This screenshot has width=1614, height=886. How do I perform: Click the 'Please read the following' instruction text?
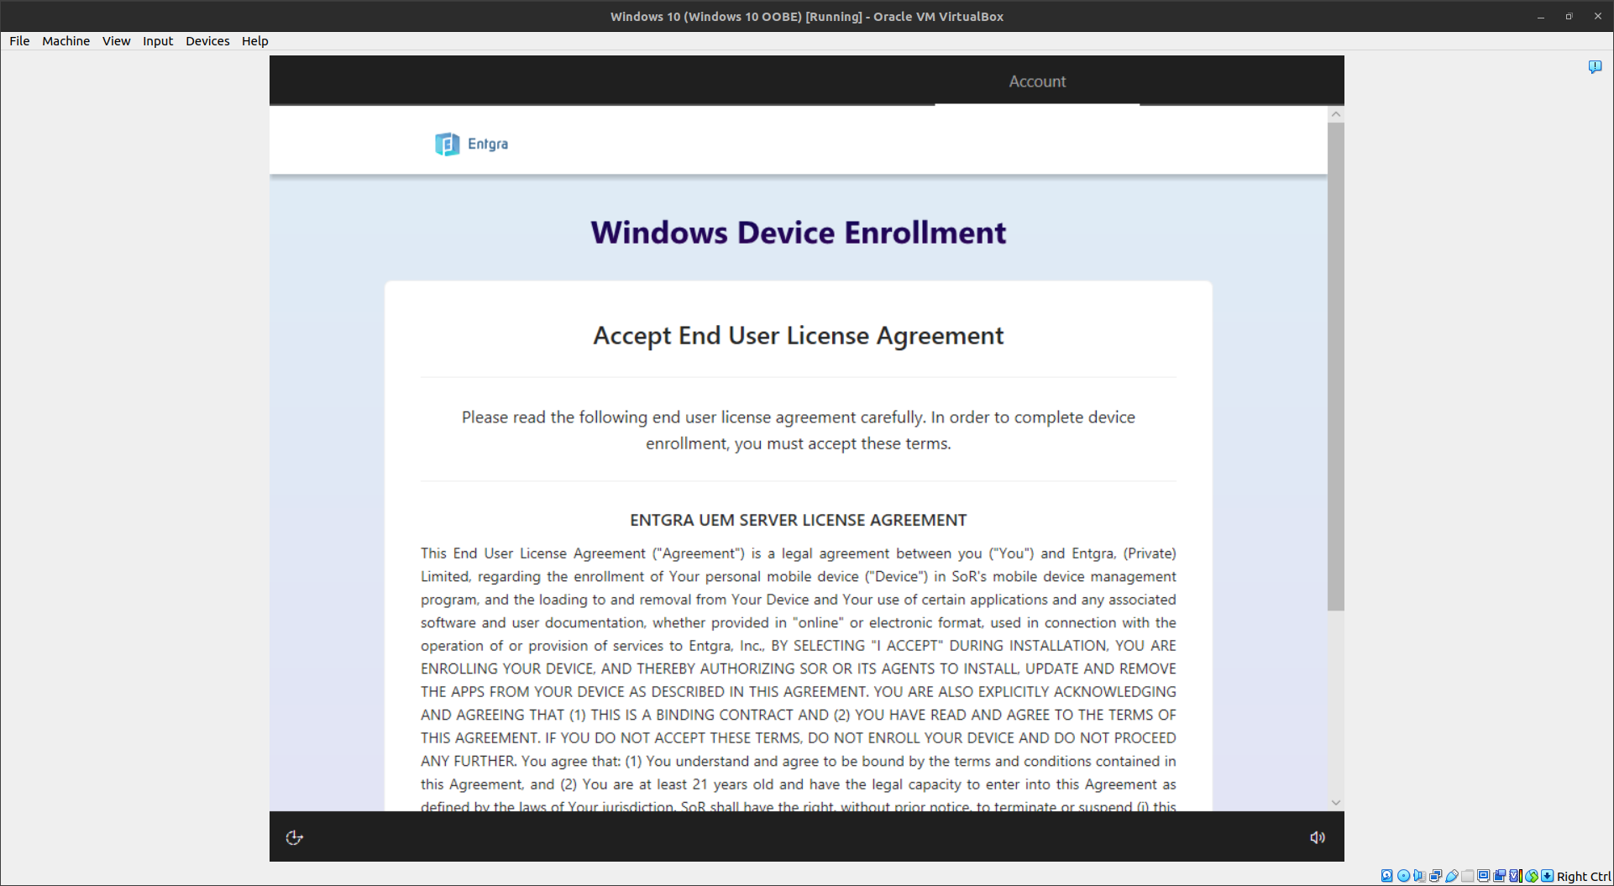tap(799, 430)
